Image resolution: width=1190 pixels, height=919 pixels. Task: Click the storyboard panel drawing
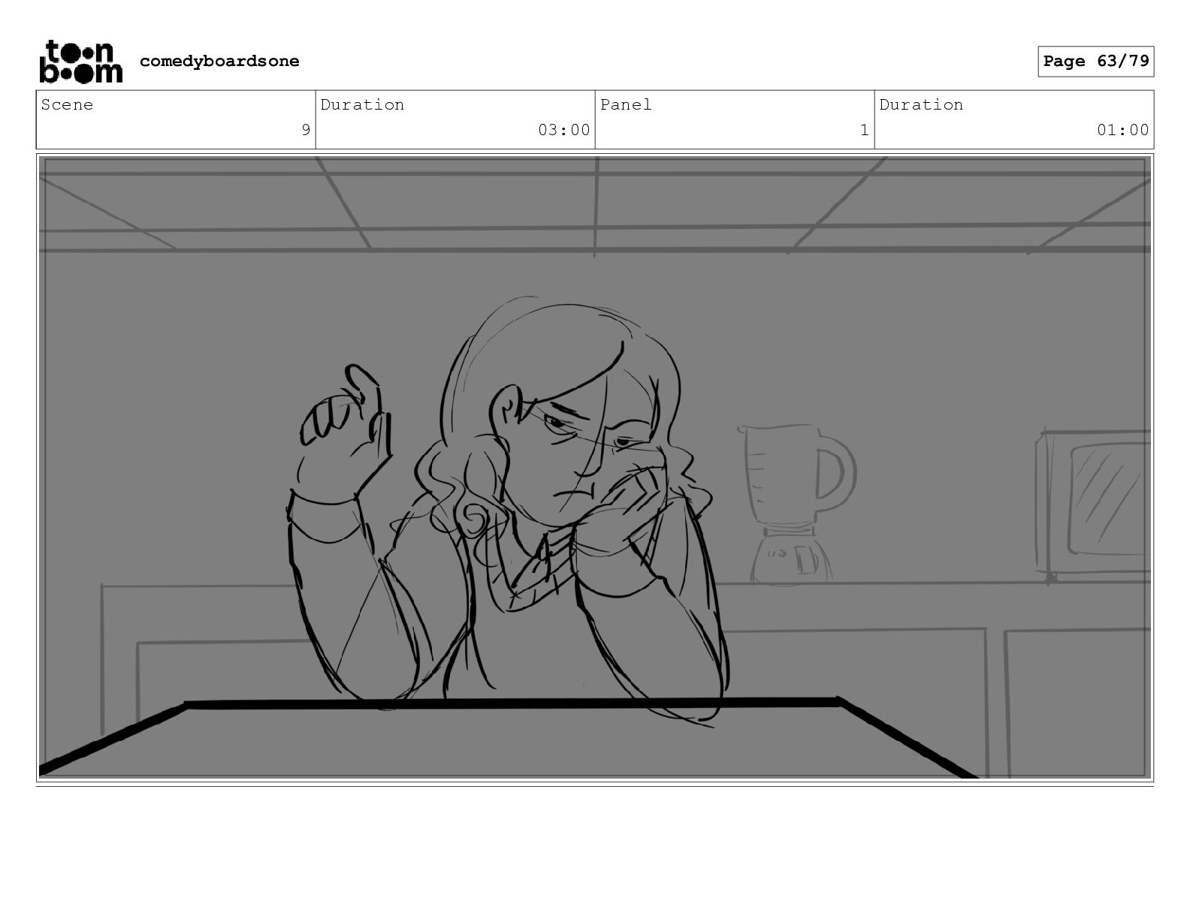tap(595, 467)
